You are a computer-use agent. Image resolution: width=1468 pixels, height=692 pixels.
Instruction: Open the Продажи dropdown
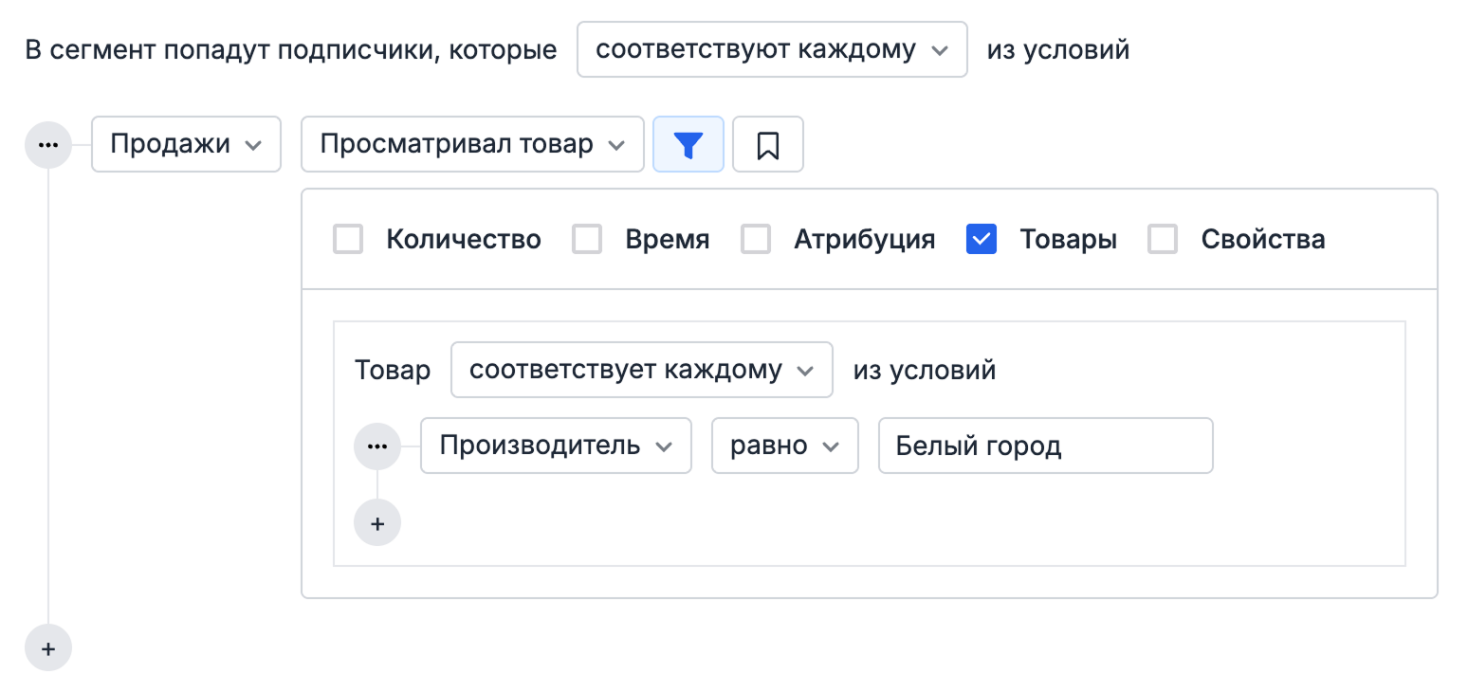[186, 144]
